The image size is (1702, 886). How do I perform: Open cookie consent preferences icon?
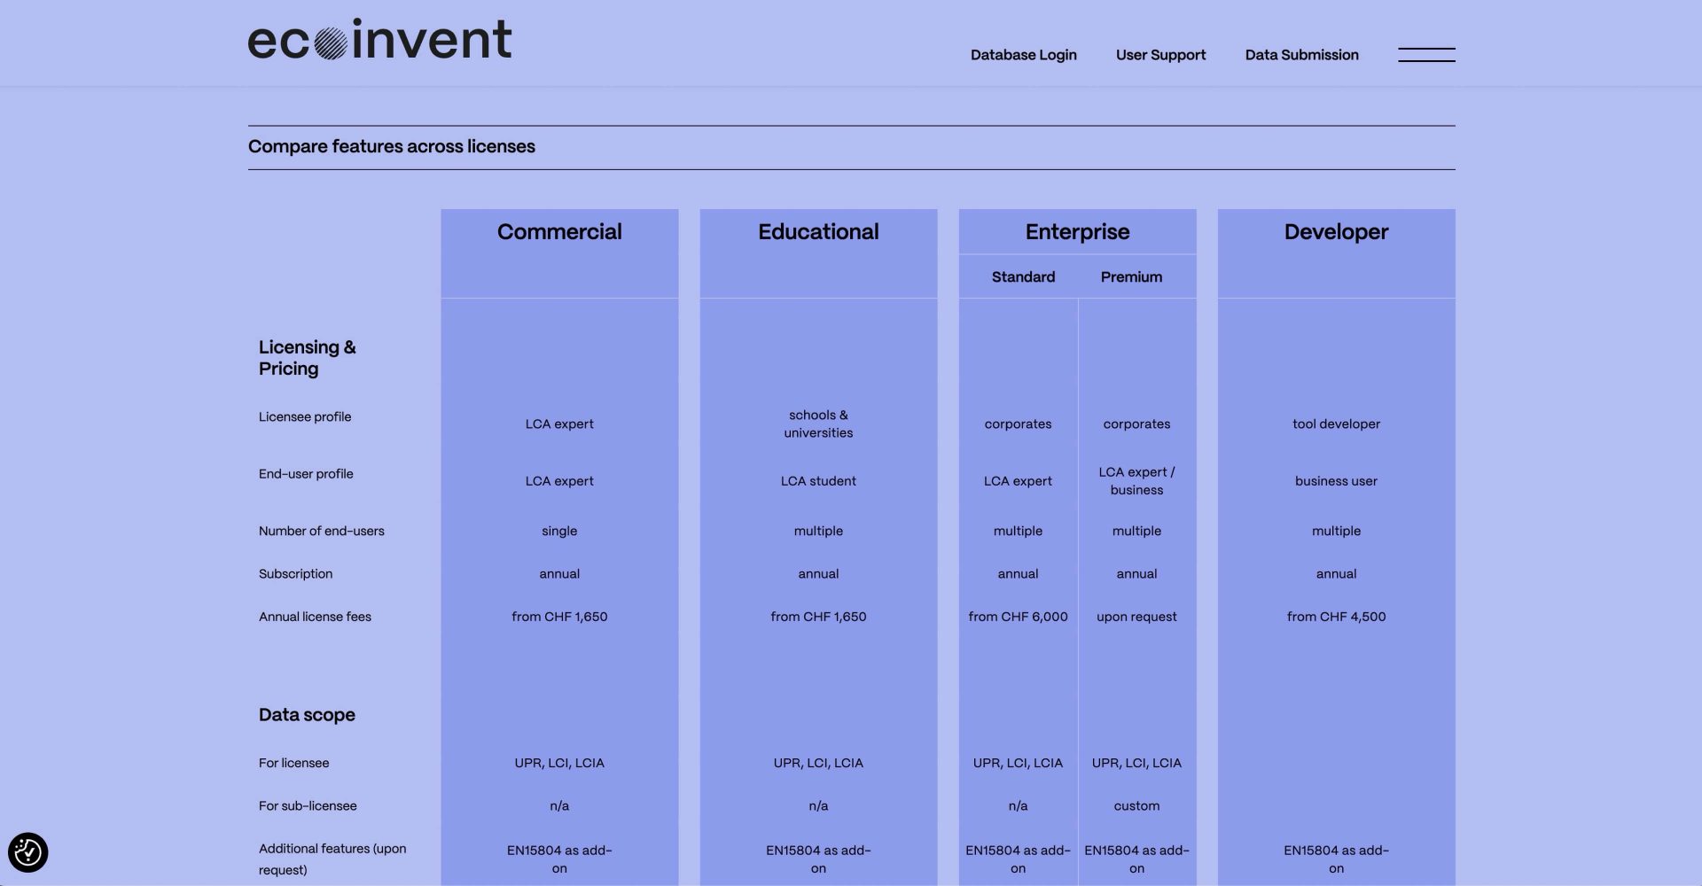[x=27, y=852]
